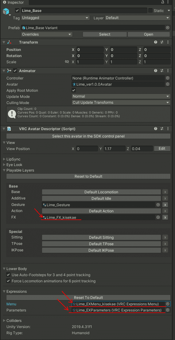The height and width of the screenshot is (340, 175).
Task: Click the Default Idle additive layer button
Action: coord(101,199)
